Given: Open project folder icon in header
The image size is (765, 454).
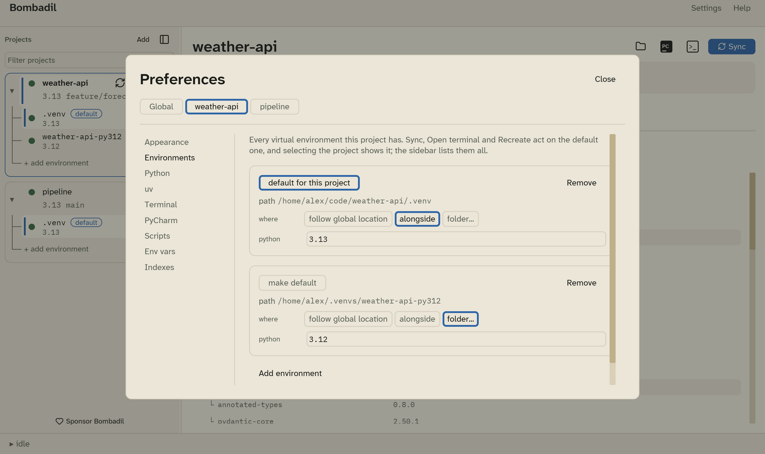Looking at the screenshot, I should tap(641, 46).
